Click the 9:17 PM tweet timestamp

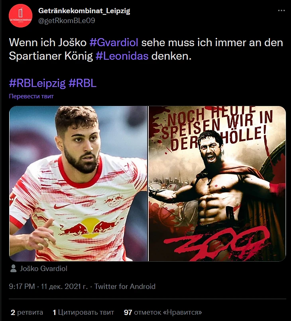[22, 286]
